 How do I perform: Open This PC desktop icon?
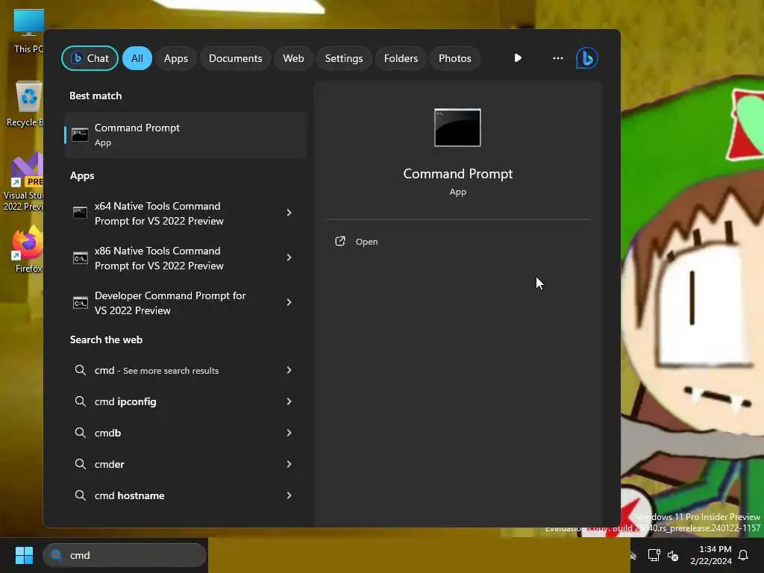(28, 31)
